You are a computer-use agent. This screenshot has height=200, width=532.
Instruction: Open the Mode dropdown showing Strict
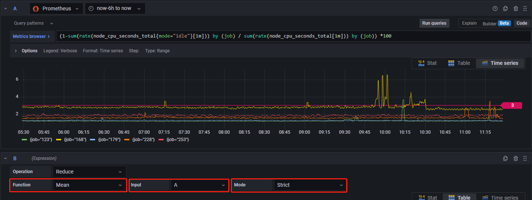(x=310, y=185)
